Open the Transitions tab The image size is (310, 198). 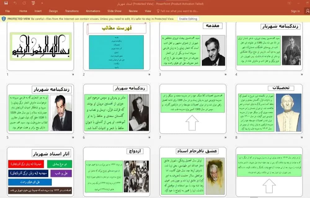tap(72, 11)
